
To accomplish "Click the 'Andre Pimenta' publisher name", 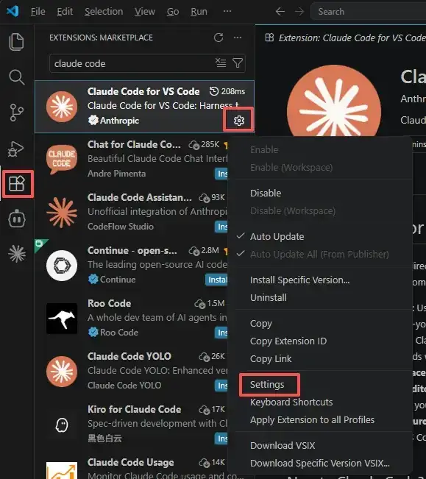I will (117, 174).
